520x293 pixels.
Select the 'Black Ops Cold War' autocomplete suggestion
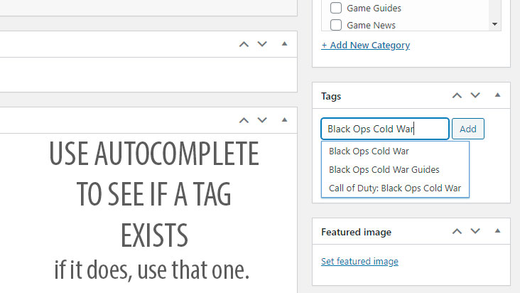(369, 151)
